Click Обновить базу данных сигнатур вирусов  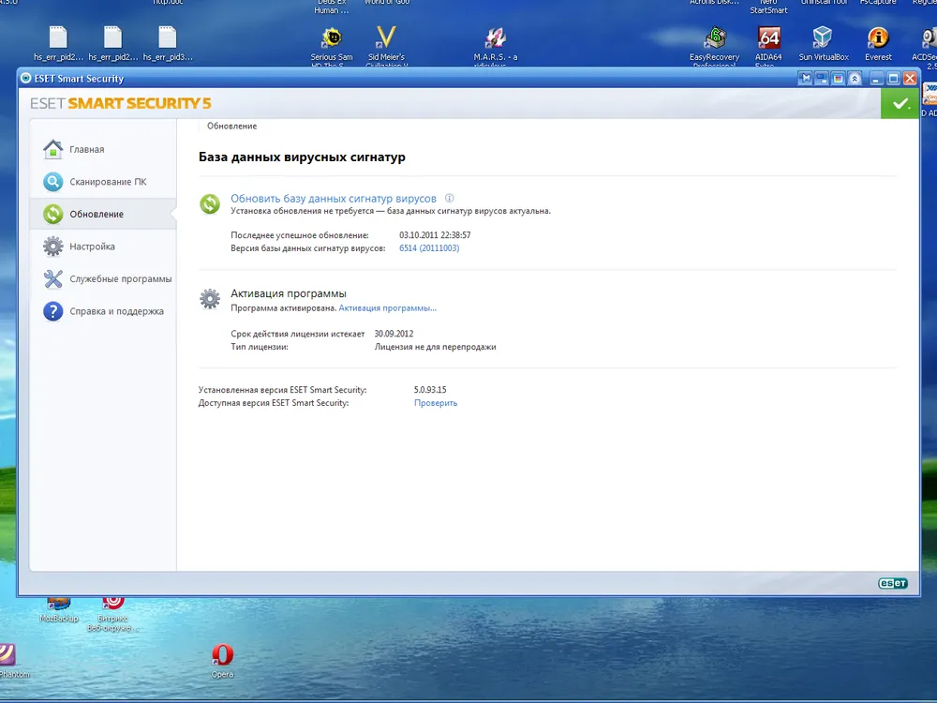(x=333, y=199)
